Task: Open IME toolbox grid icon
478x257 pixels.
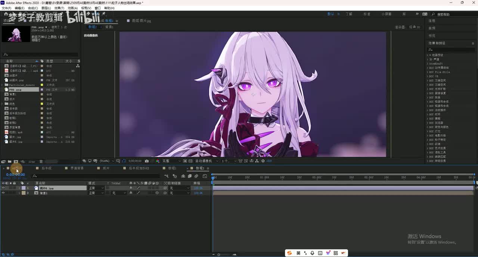Action: point(336,253)
